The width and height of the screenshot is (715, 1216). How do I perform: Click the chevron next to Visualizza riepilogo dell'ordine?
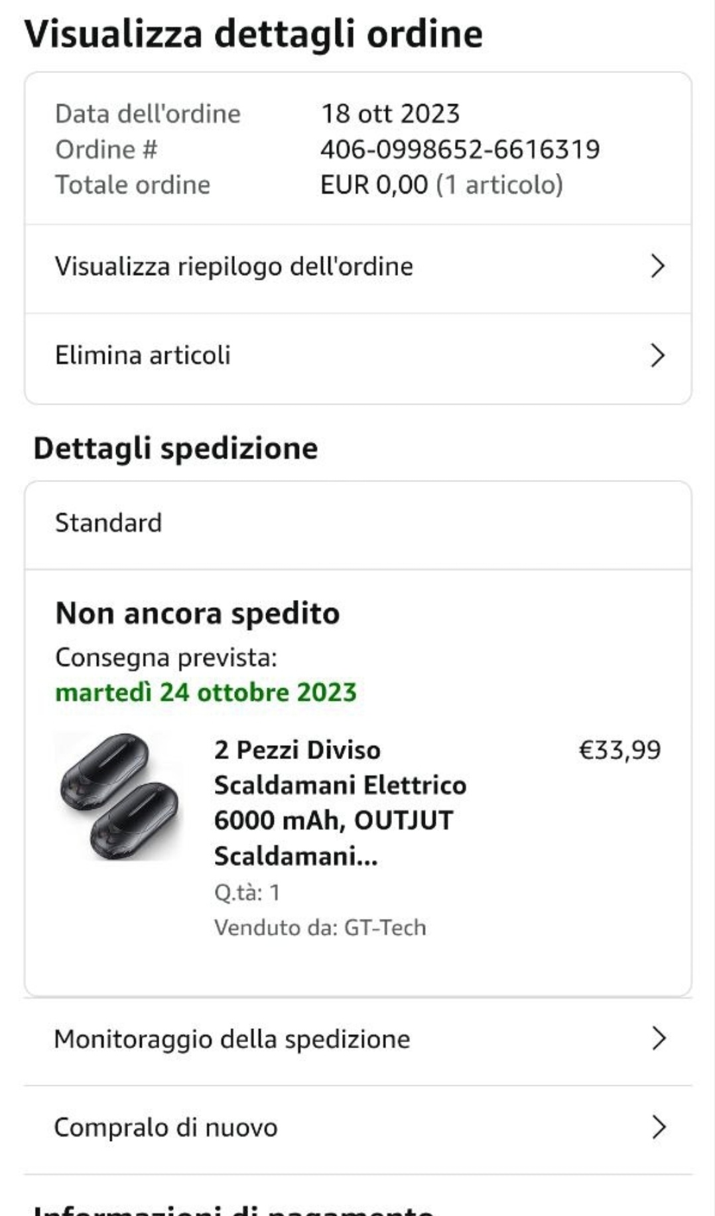[x=657, y=267]
